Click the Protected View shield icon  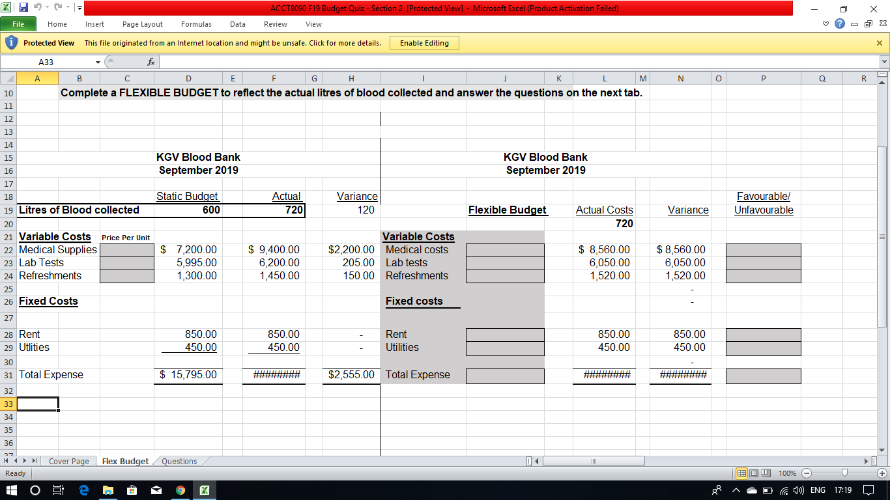pos(10,43)
